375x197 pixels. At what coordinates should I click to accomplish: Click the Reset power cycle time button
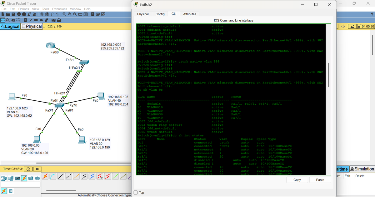tap(28, 169)
